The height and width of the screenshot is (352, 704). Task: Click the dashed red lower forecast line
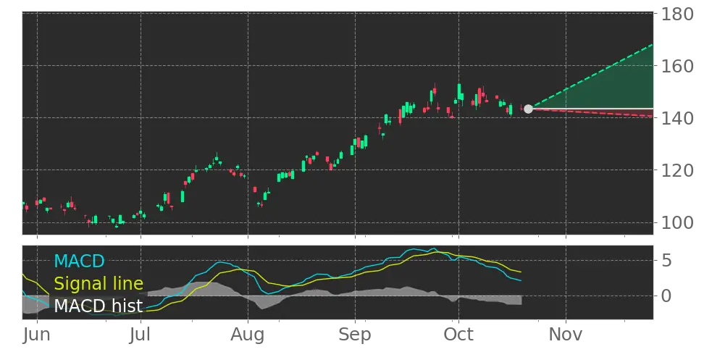(x=591, y=113)
